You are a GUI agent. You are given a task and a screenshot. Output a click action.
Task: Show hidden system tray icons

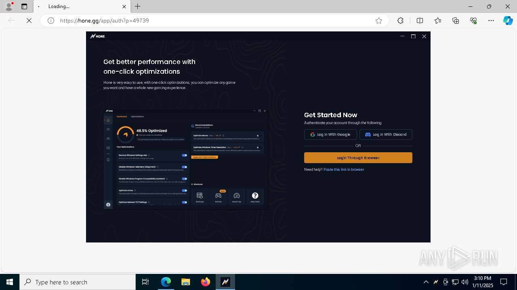pyautogui.click(x=426, y=282)
